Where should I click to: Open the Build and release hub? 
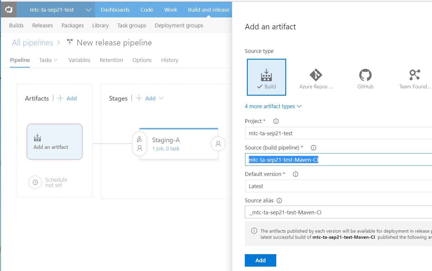(x=209, y=10)
